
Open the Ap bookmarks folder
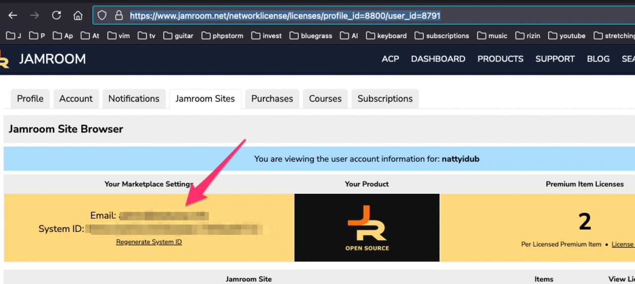[x=63, y=36]
